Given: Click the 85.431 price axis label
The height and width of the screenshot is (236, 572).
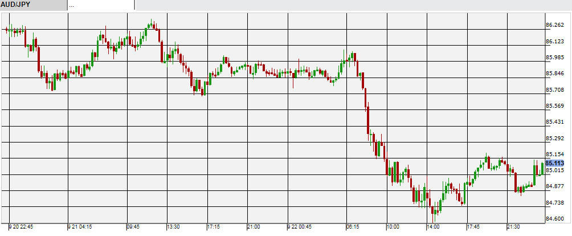Looking at the screenshot, I should pyautogui.click(x=554, y=122).
